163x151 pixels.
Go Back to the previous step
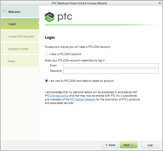point(110,145)
